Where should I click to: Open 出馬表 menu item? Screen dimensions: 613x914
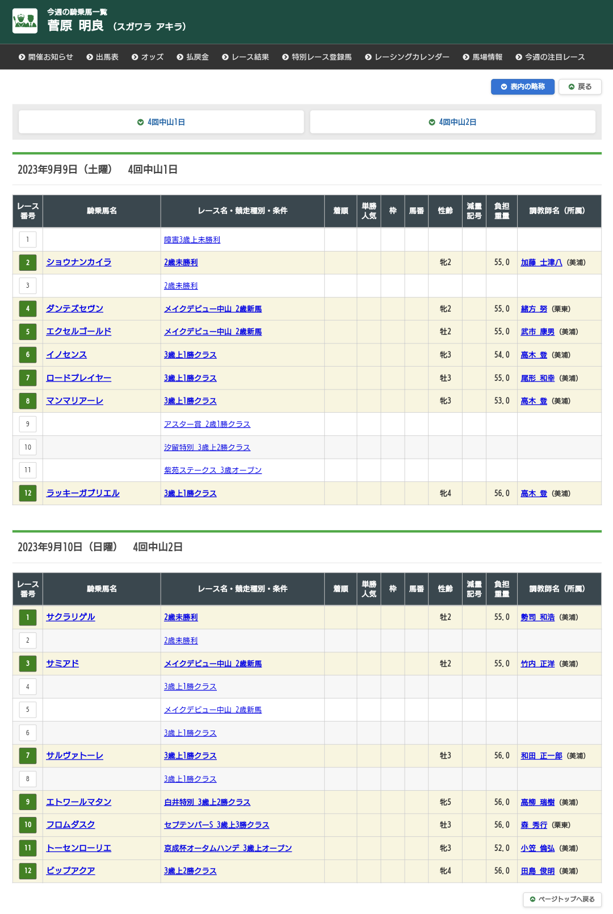102,57
